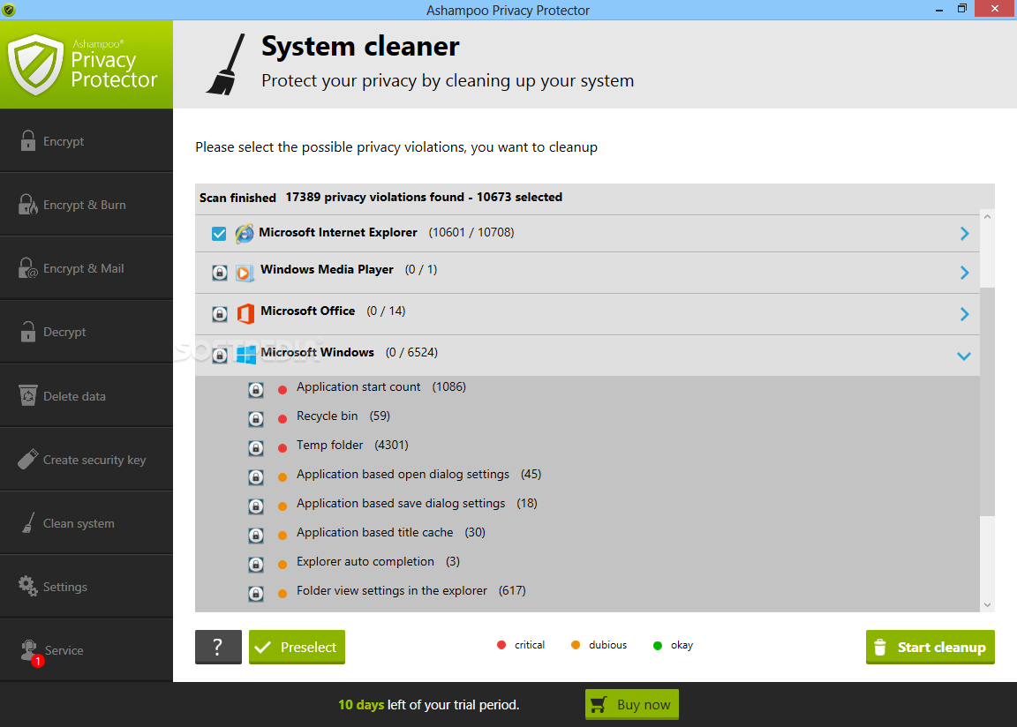Image resolution: width=1017 pixels, height=727 pixels.
Task: Expand the Microsoft Internet Explorer row arrow
Action: [964, 233]
